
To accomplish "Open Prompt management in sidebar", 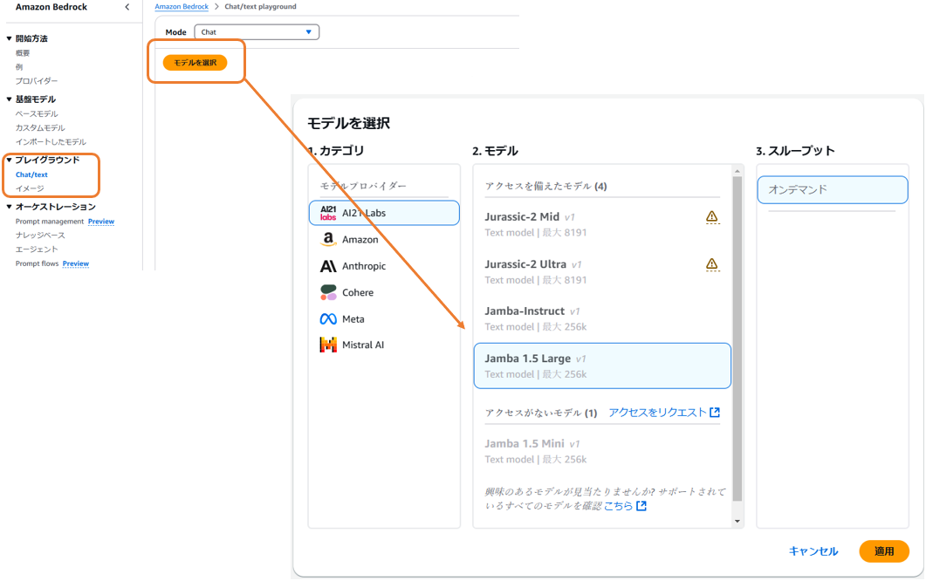I will [50, 222].
